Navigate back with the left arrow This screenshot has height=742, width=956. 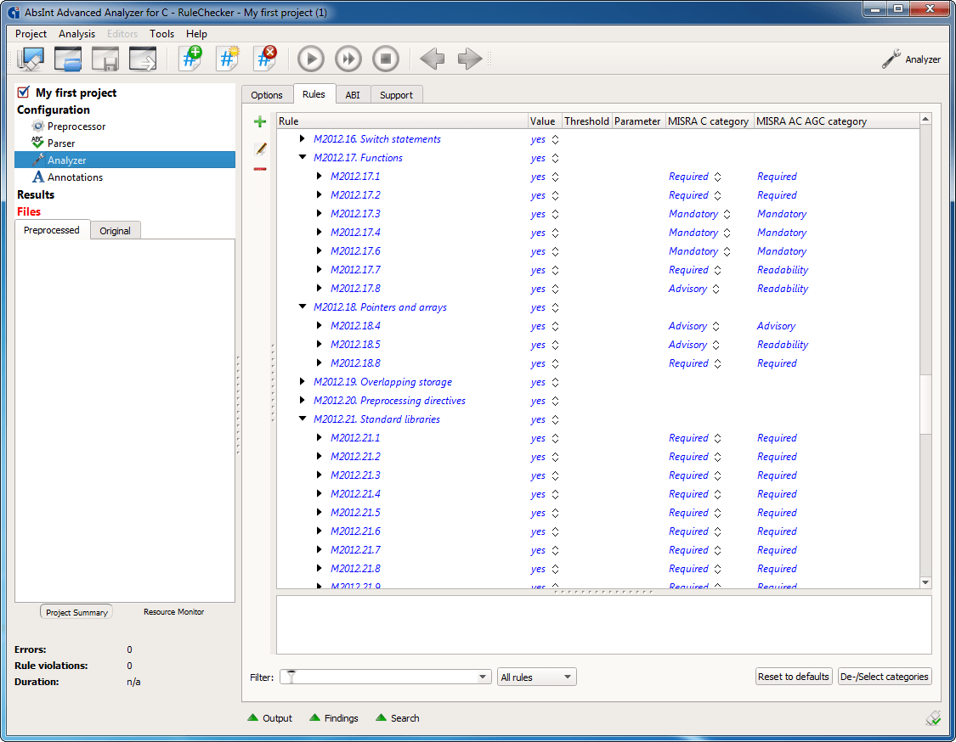point(433,59)
